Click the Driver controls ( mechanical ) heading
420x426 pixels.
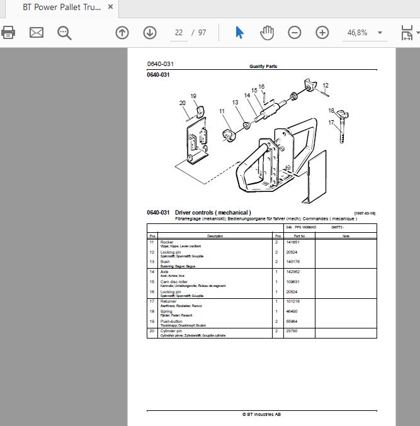(213, 213)
